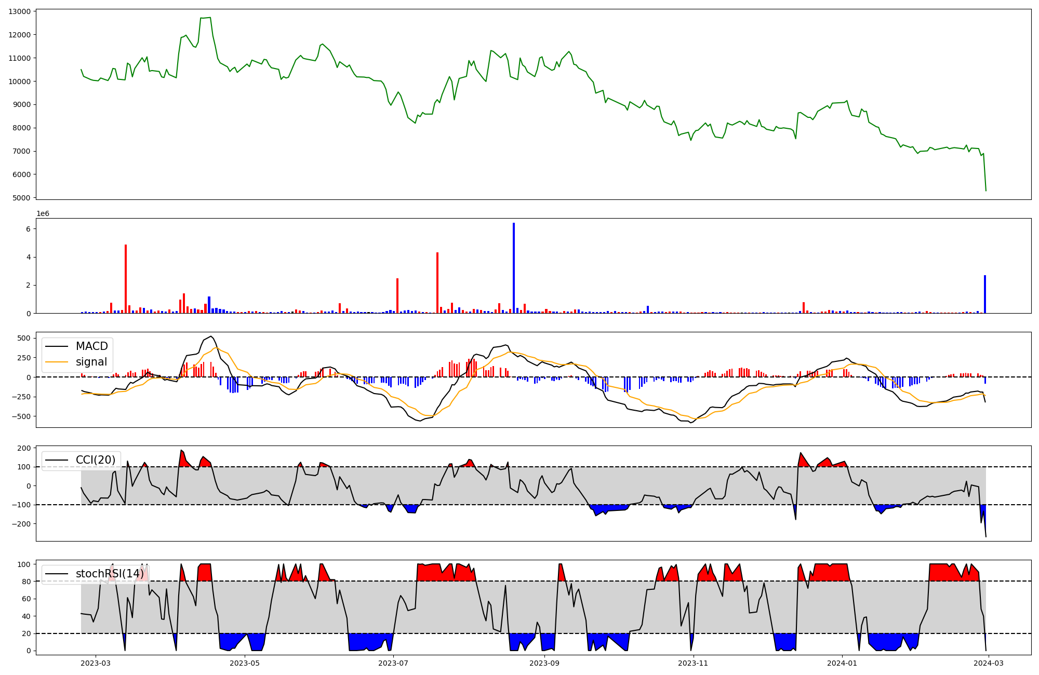Click the 80 tick on stochRSI axis

coord(26,582)
